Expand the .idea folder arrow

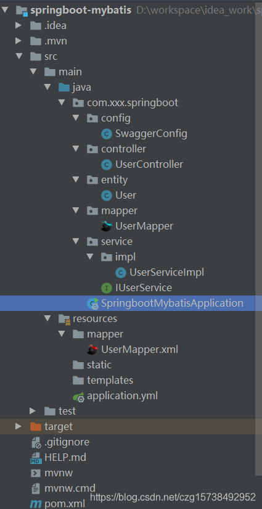point(18,25)
